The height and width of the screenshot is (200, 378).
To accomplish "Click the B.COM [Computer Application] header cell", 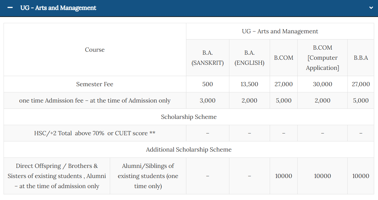I will (x=323, y=58).
